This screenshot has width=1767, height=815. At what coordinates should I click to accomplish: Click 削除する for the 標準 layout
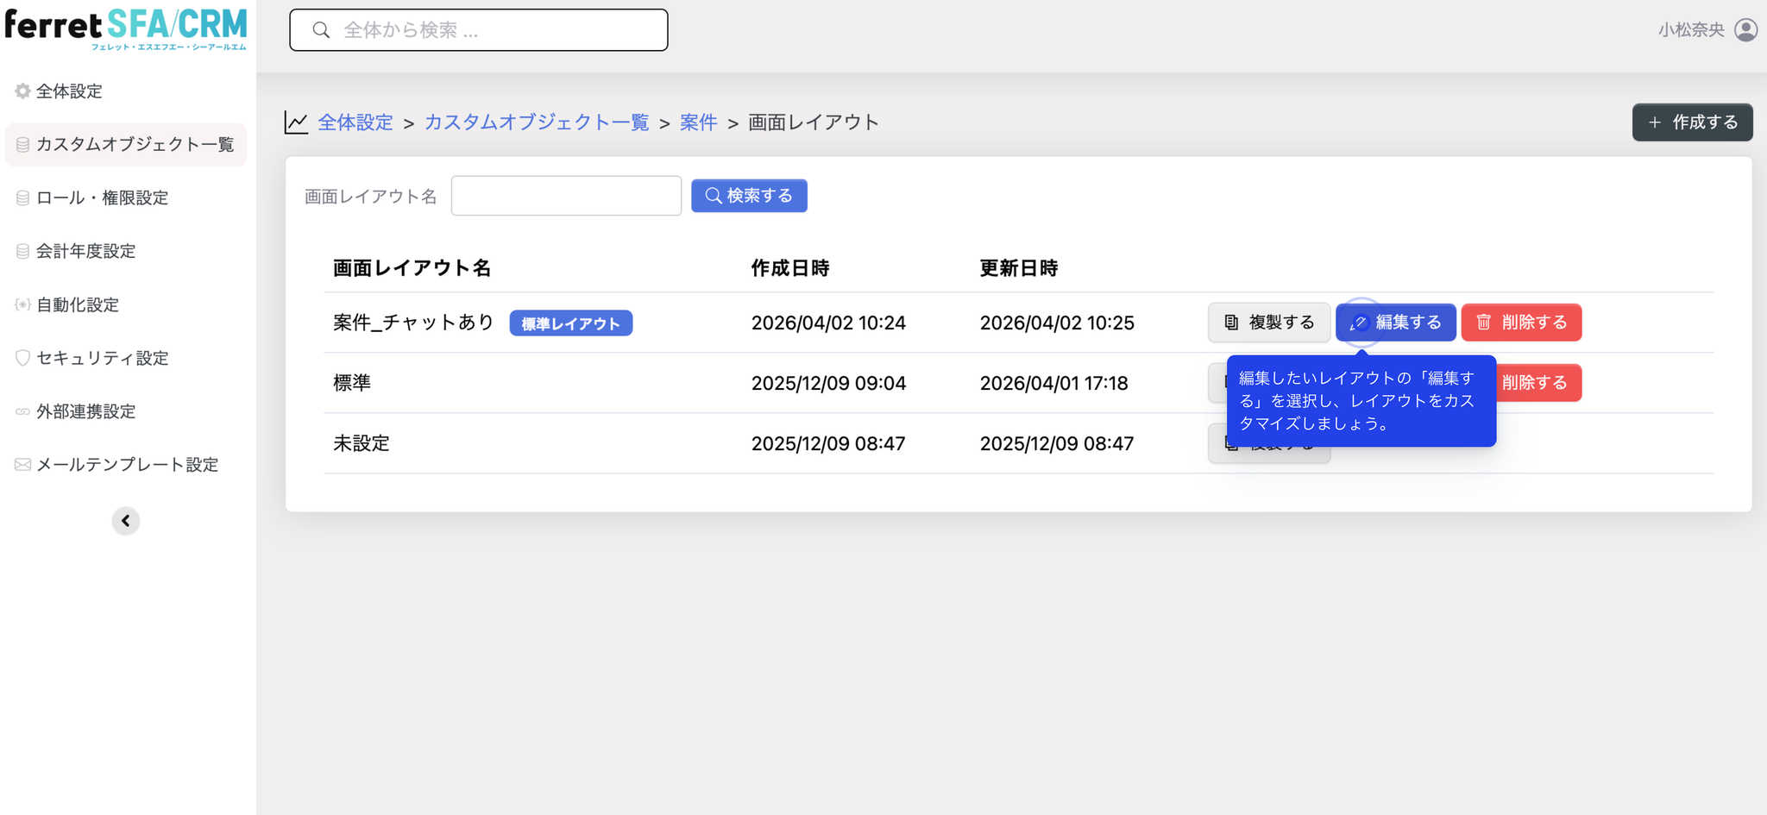pos(1538,383)
